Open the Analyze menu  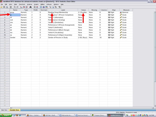pos(29,4)
